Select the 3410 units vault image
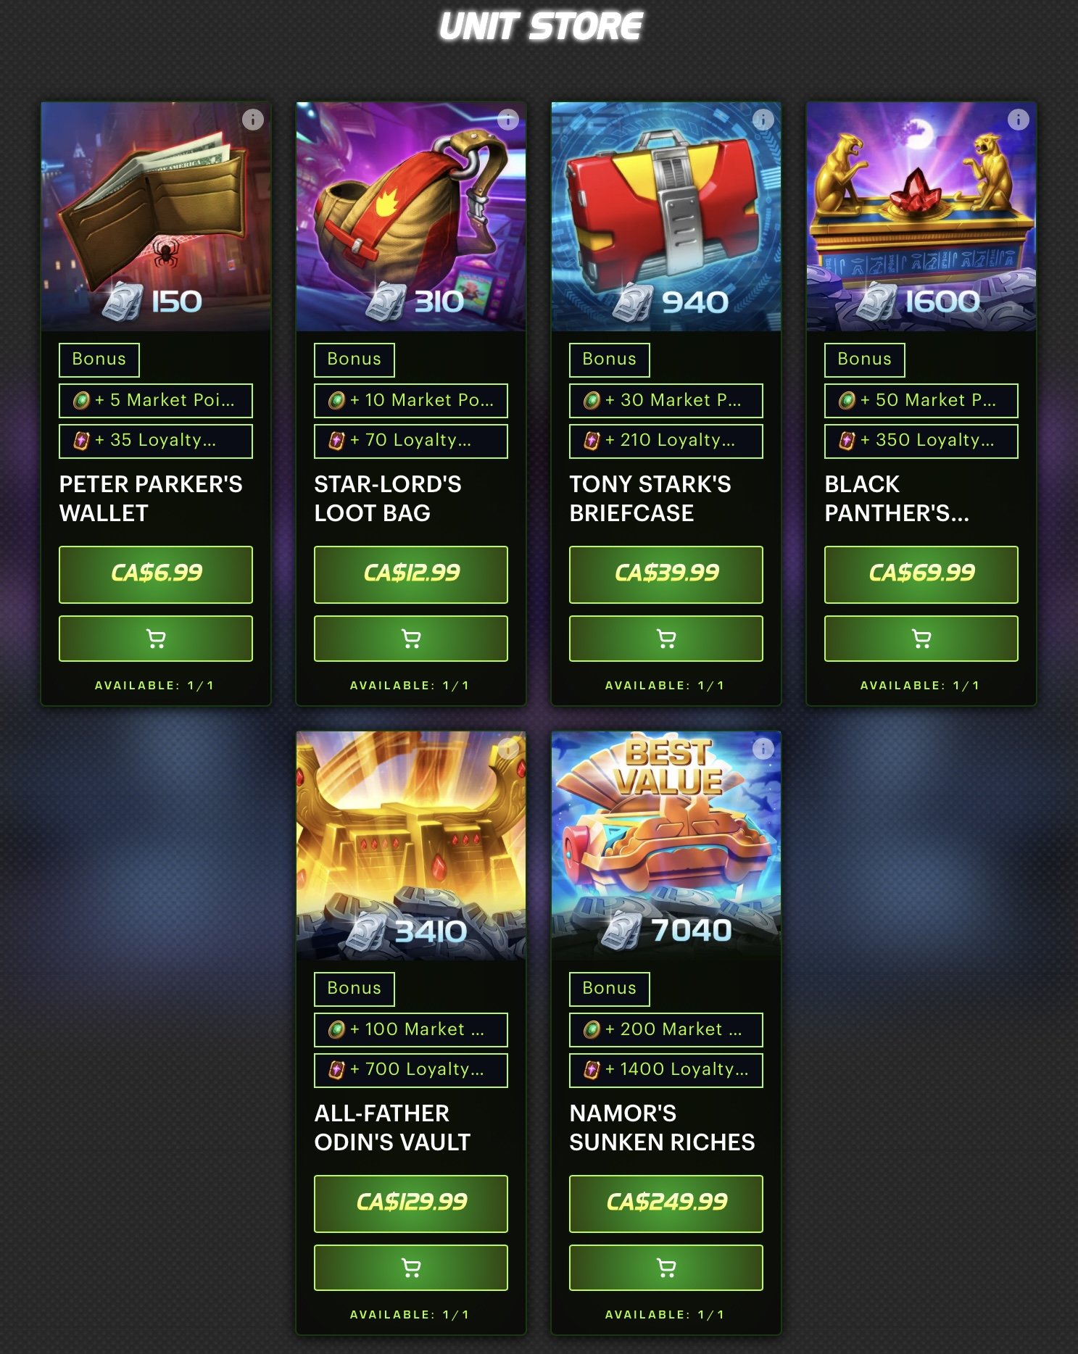 411,846
